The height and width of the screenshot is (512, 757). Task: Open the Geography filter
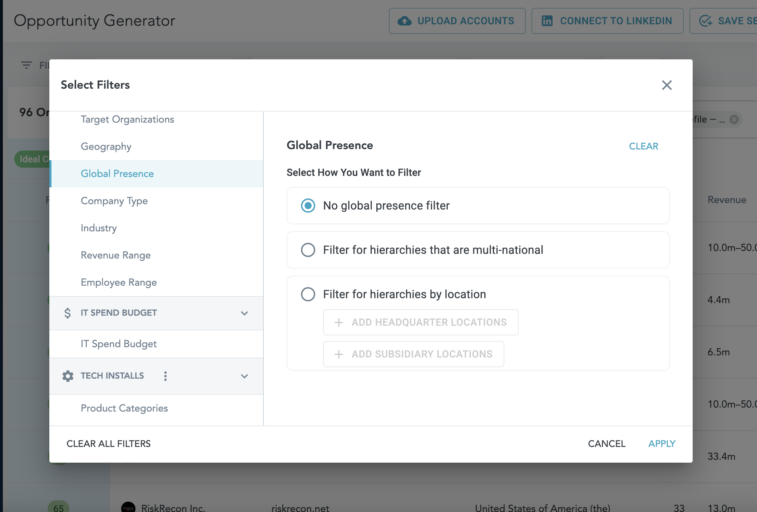[106, 147]
